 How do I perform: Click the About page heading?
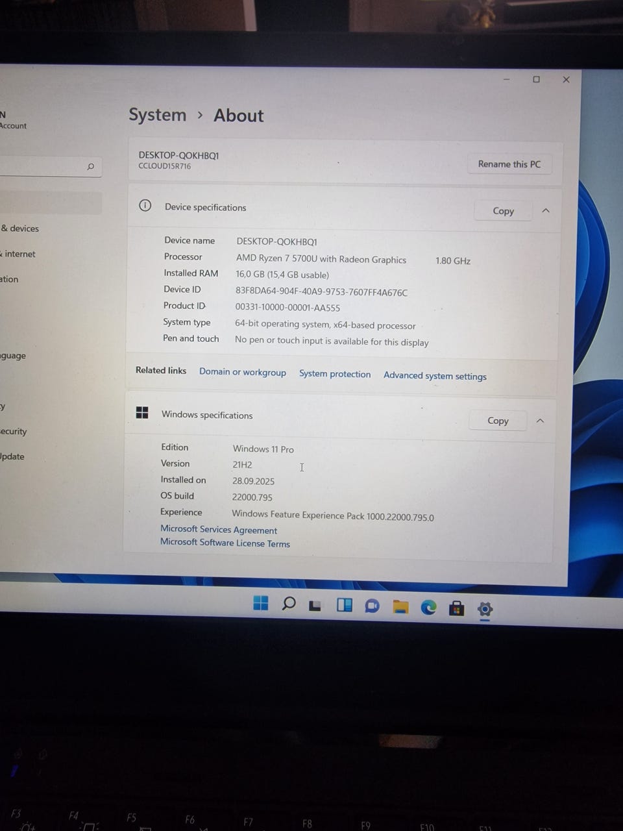(x=239, y=116)
